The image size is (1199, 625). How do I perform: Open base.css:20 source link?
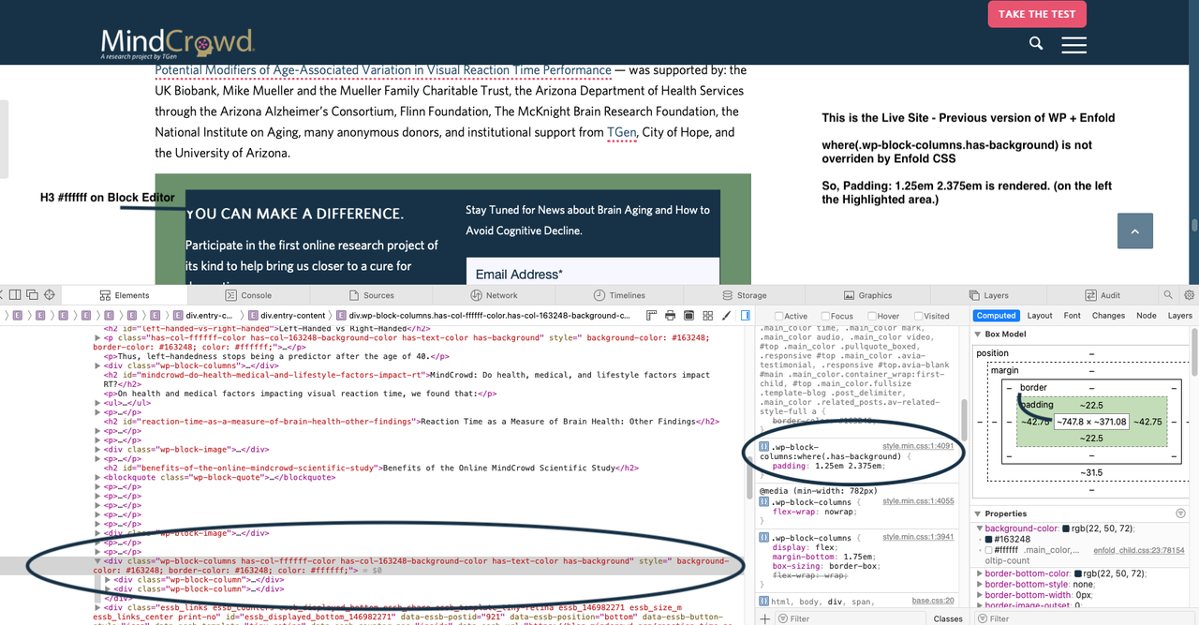click(933, 601)
